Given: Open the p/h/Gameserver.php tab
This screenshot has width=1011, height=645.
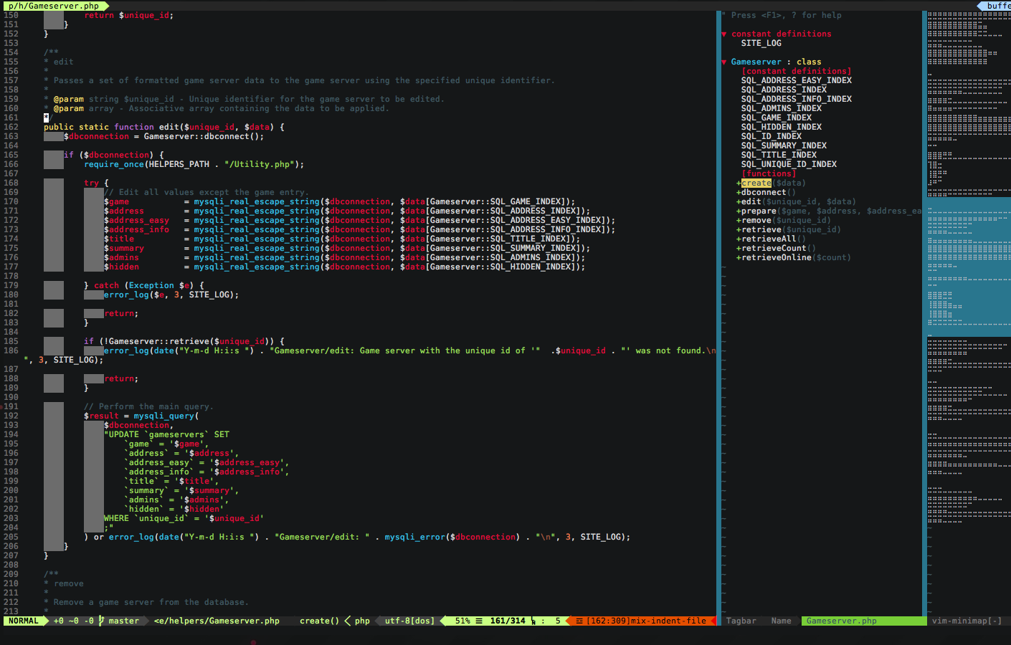Looking at the screenshot, I should point(54,5).
